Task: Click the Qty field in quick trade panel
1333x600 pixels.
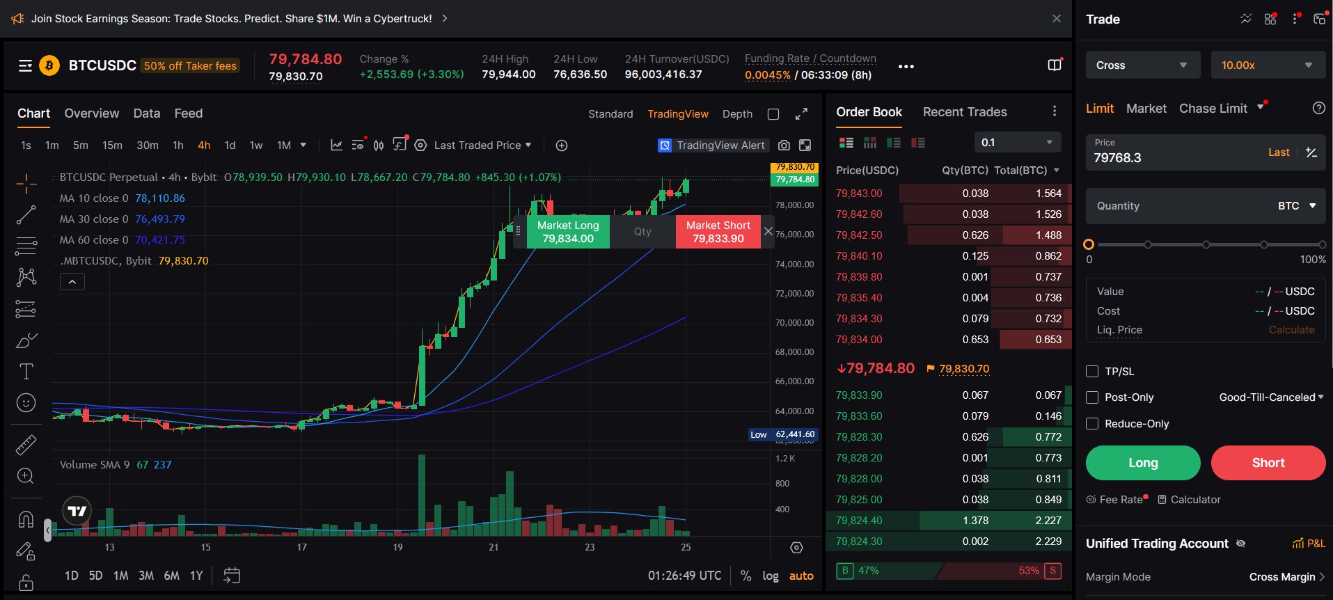Action: tap(642, 232)
